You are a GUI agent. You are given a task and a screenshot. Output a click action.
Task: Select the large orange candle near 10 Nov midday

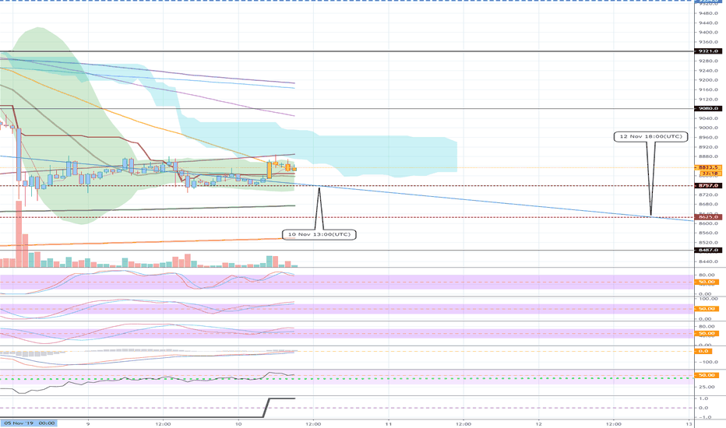coord(269,170)
